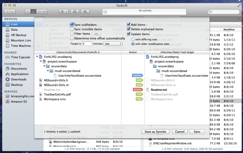The width and height of the screenshot is (243, 153).
Task: Select ToolbarGetInfo.pdf in source pane
Action: point(57,94)
